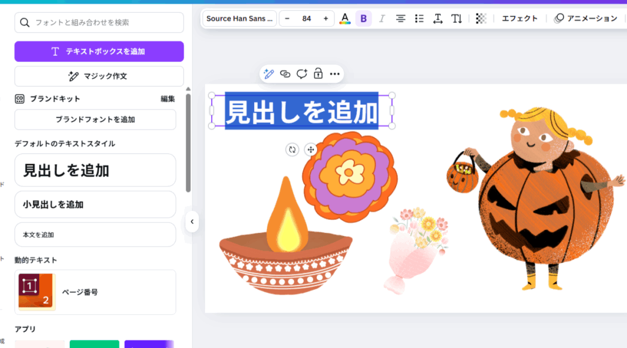This screenshot has height=348, width=627.
Task: Click the bulleted list icon
Action: (x=419, y=18)
